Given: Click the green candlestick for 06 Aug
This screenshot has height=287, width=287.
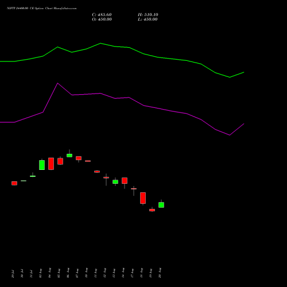Looking at the screenshot, I should 69,156.
